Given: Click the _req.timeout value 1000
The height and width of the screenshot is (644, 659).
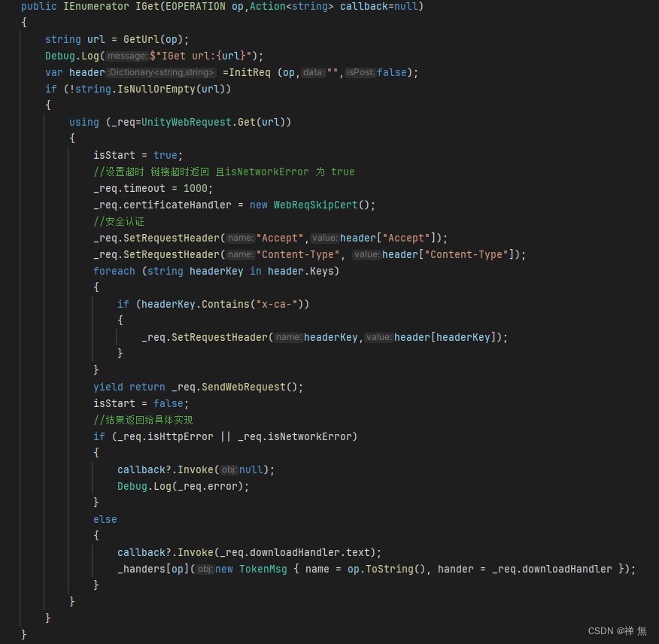Looking at the screenshot, I should coord(196,188).
